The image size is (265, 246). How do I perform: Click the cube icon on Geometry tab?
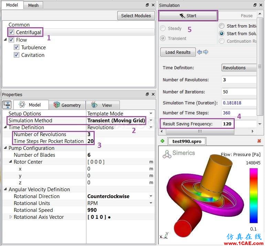[x=57, y=105]
